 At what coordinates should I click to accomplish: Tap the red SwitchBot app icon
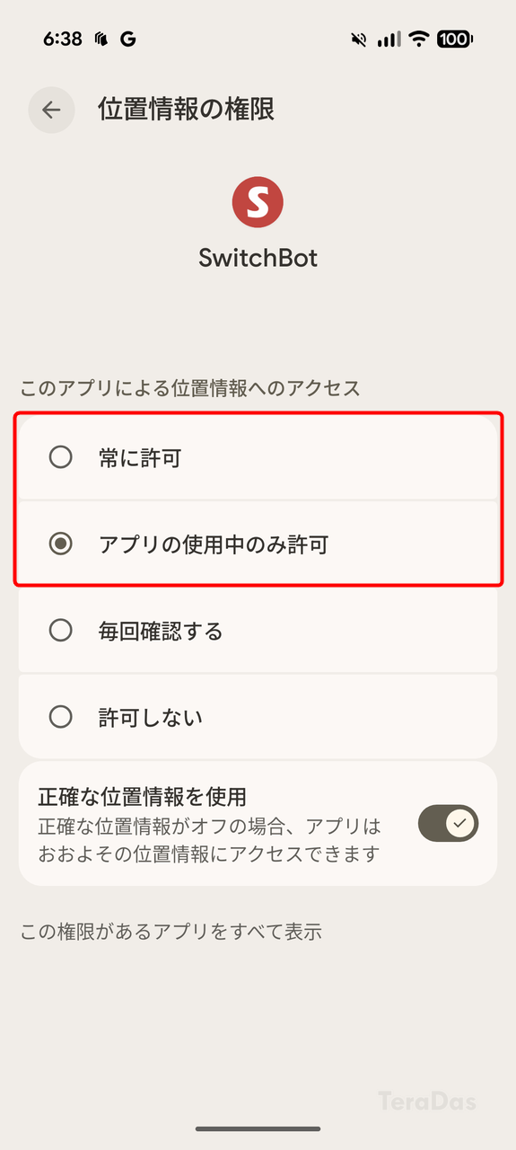(x=258, y=202)
